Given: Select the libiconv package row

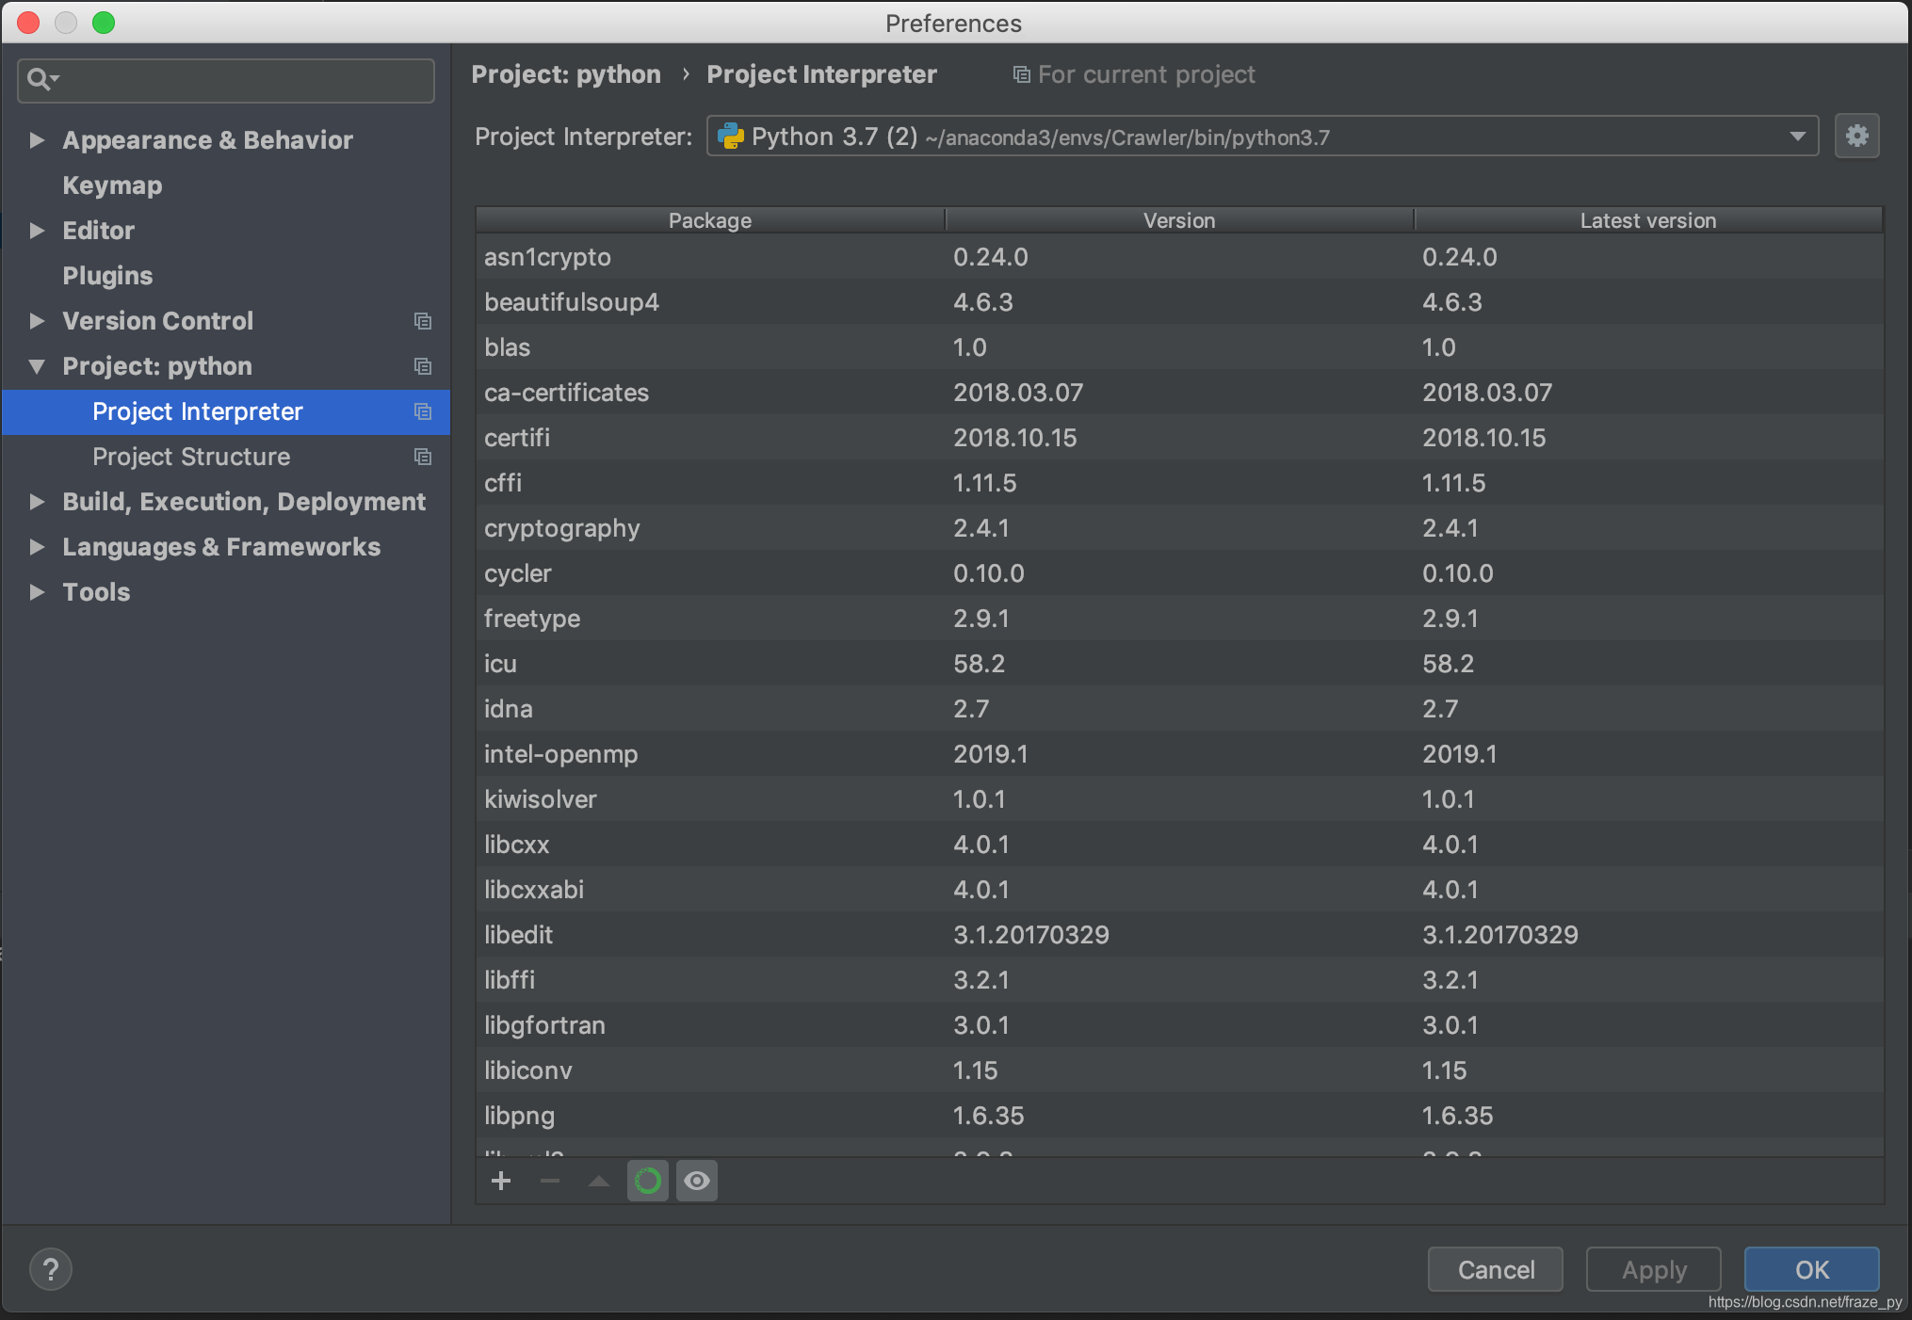Looking at the screenshot, I should pyautogui.click(x=1179, y=1070).
